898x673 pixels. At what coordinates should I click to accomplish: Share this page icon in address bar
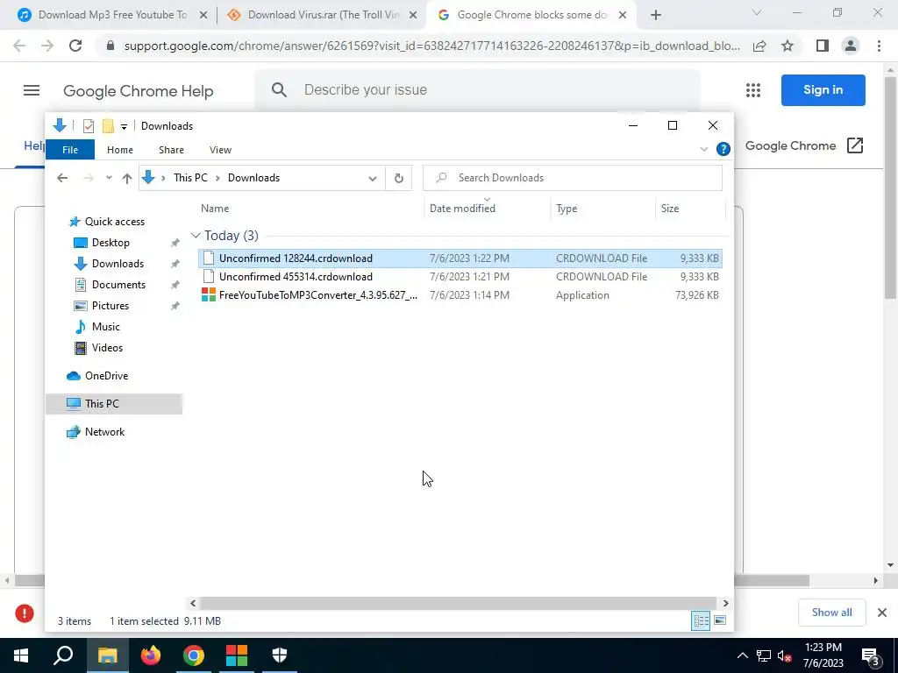click(759, 46)
